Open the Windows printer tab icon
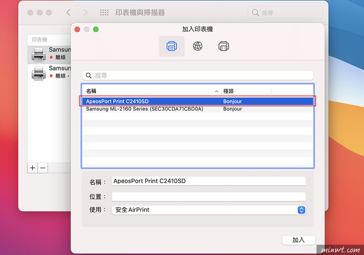Image resolution: width=364 pixels, height=255 pixels. click(224, 46)
